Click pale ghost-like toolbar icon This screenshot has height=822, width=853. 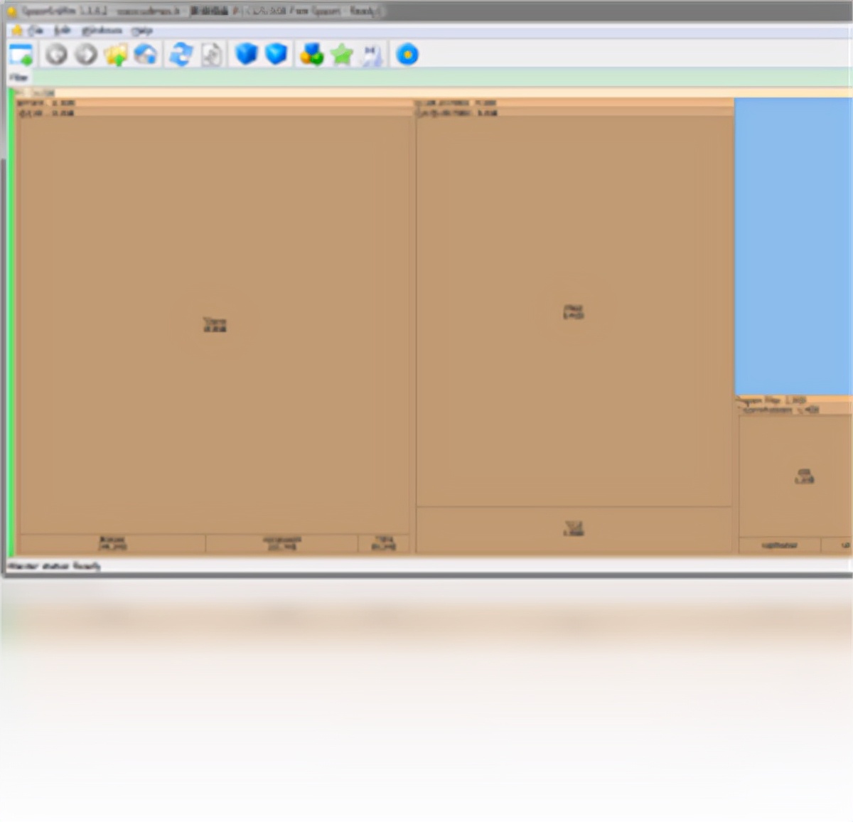coord(372,54)
